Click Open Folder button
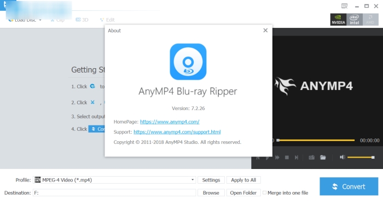 pyautogui.click(x=243, y=193)
